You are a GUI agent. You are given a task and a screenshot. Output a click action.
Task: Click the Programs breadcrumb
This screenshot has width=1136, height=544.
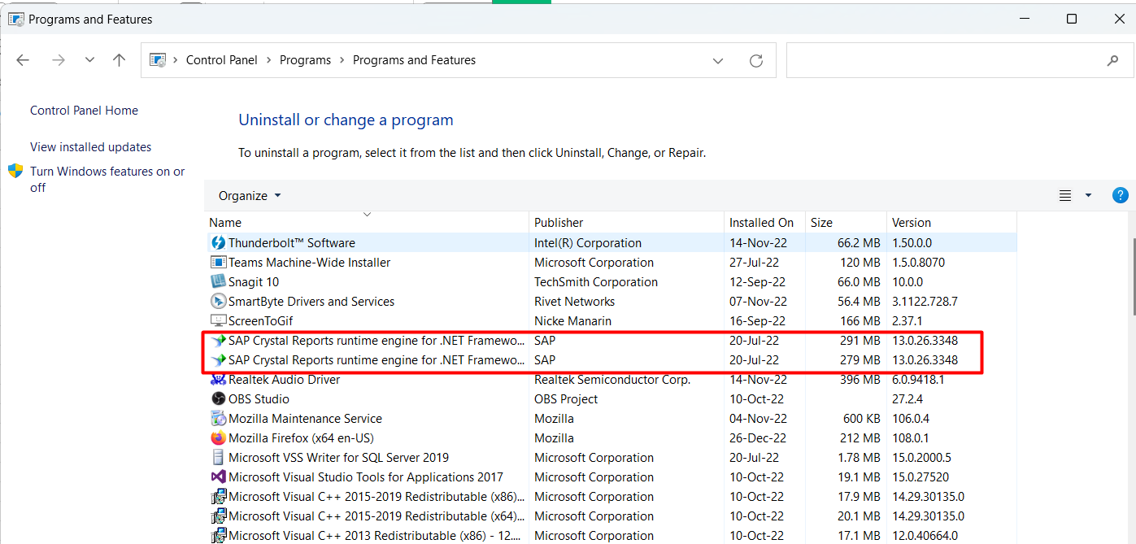point(305,60)
